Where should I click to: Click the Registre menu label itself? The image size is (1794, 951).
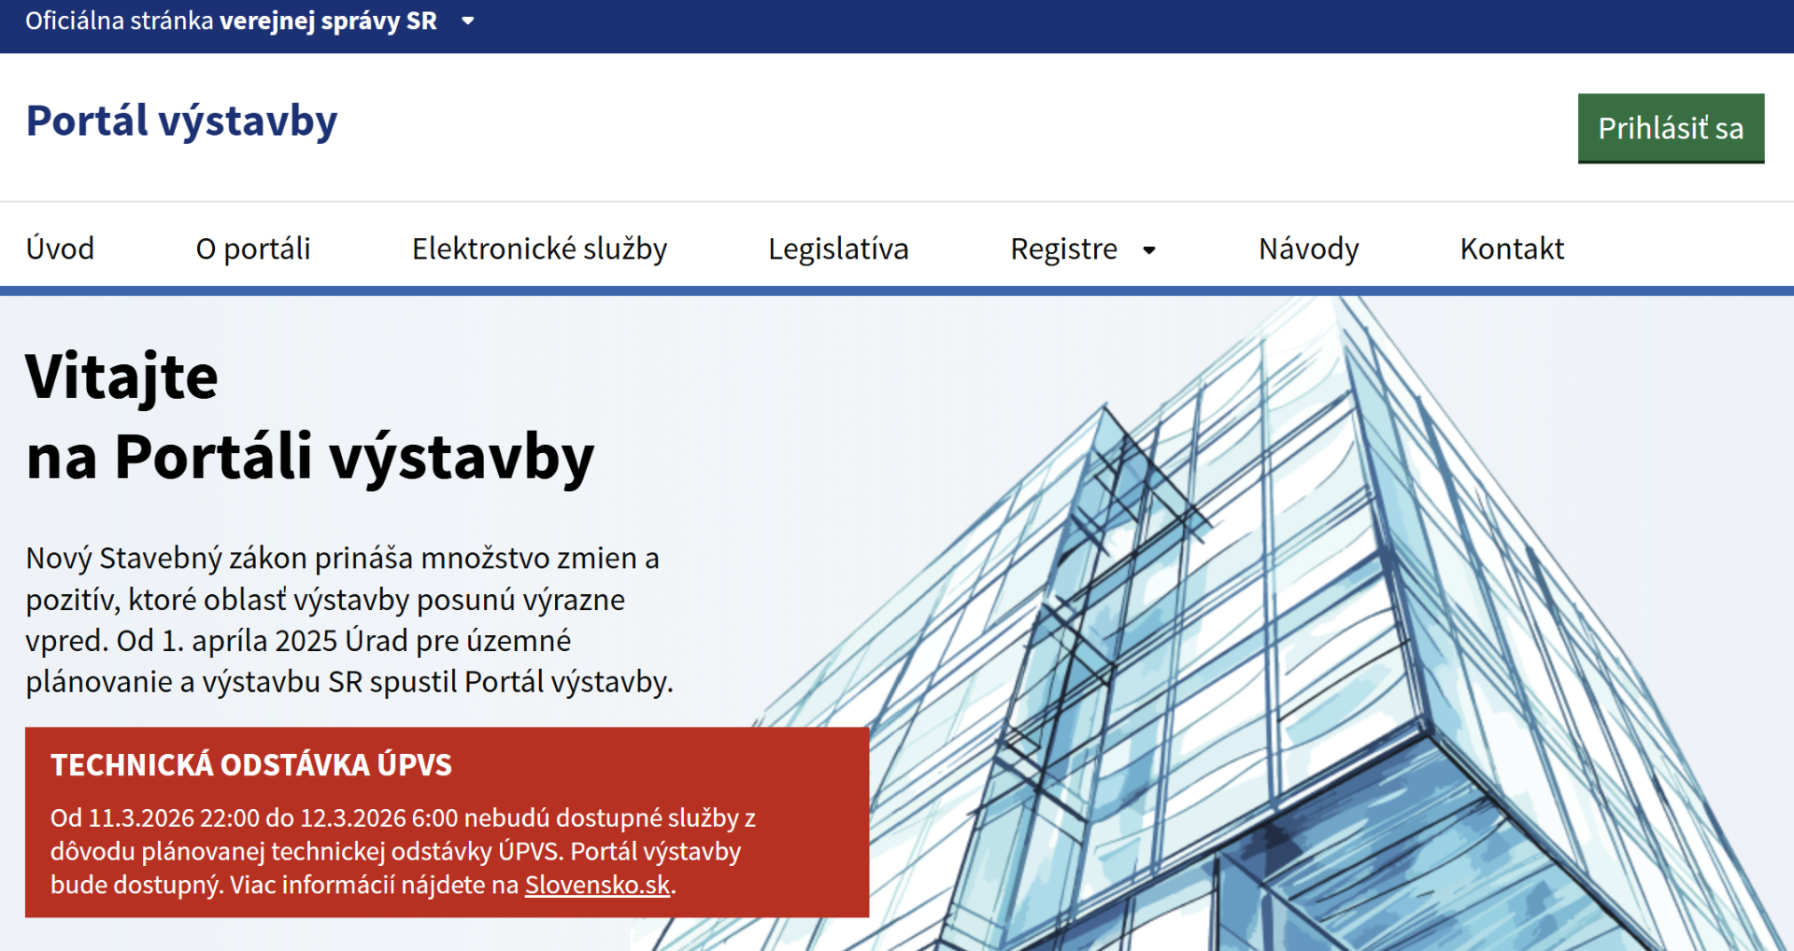point(1063,248)
